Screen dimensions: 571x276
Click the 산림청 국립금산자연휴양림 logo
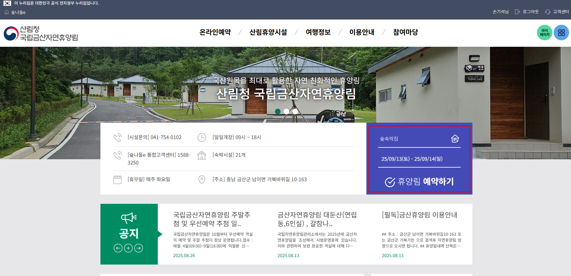tap(41, 33)
